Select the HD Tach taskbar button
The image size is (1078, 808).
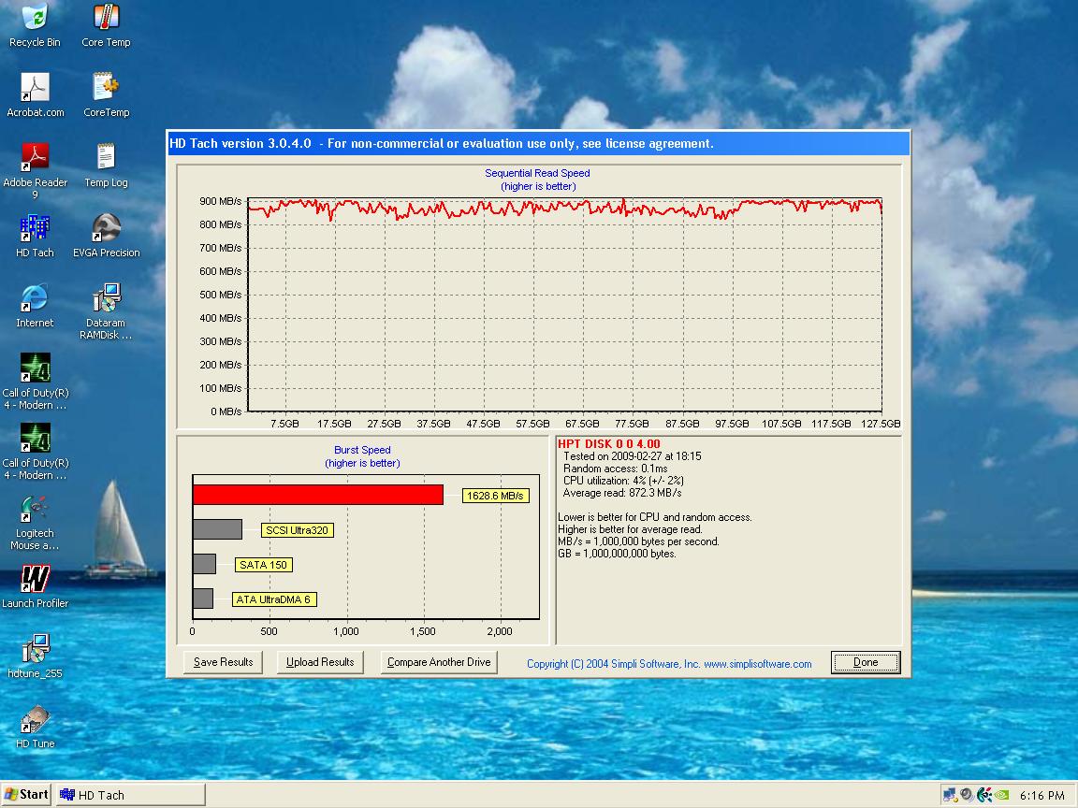(x=131, y=795)
